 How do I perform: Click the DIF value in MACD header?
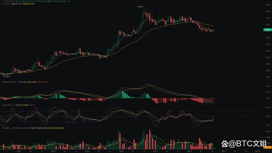point(23,82)
